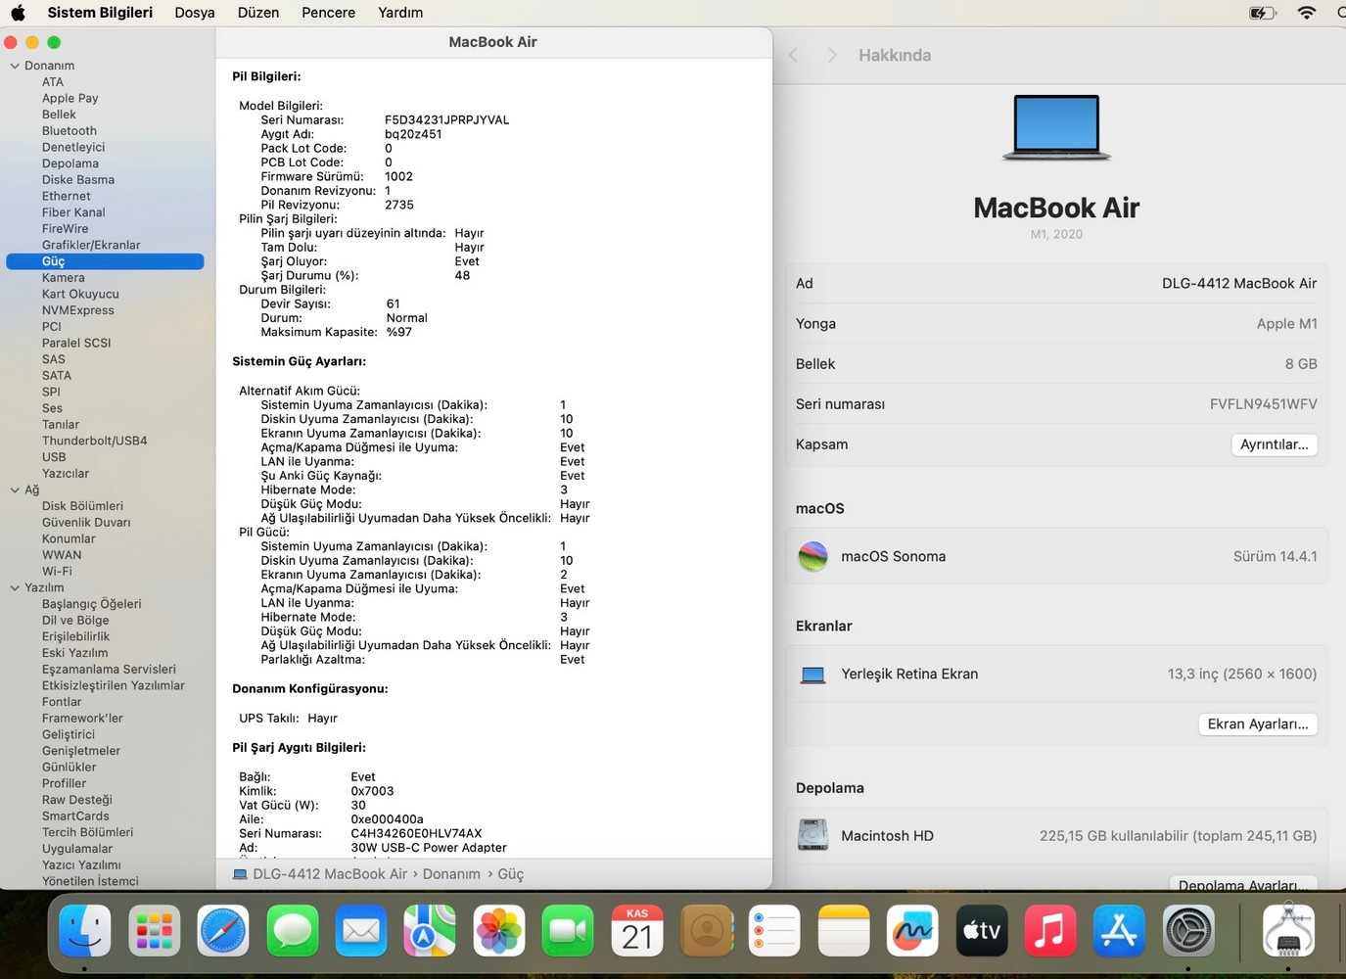Collapse the Ağ sidebar section
This screenshot has height=979, width=1346.
pos(15,490)
